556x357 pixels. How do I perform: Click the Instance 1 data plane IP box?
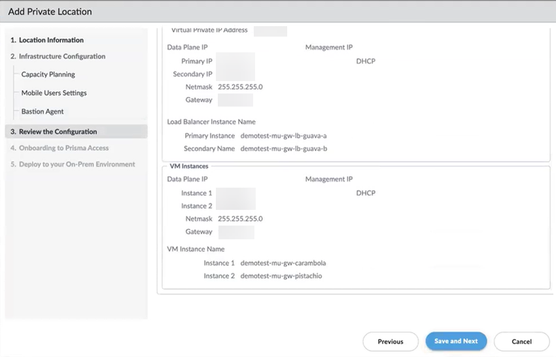pos(235,194)
